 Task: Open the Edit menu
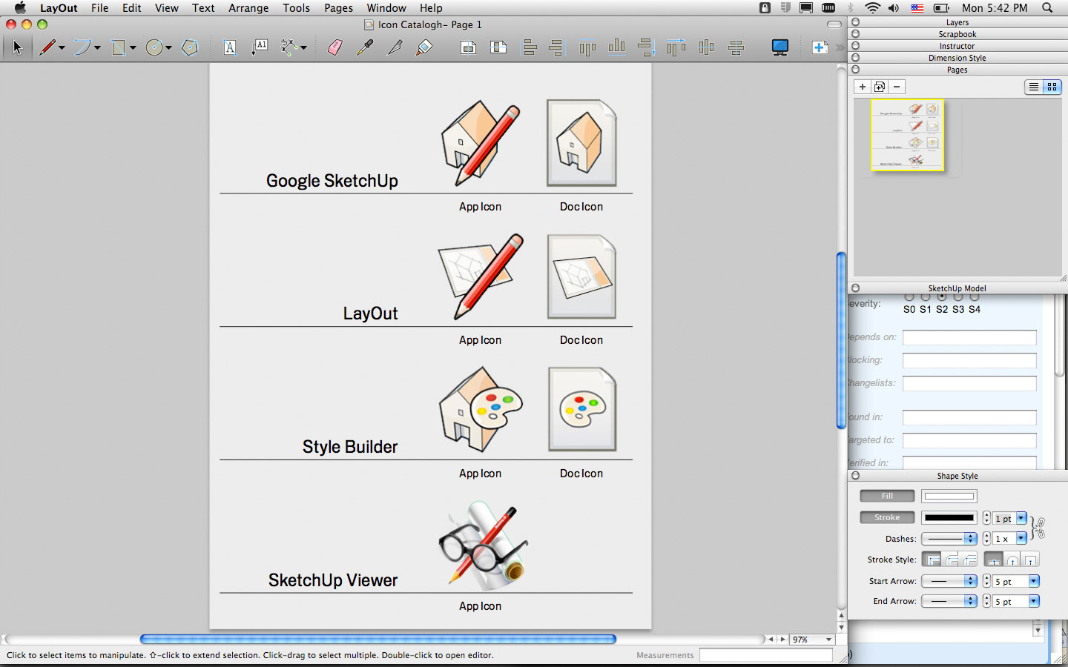click(132, 7)
